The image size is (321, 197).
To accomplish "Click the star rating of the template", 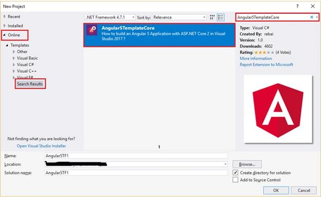I will point(264,52).
